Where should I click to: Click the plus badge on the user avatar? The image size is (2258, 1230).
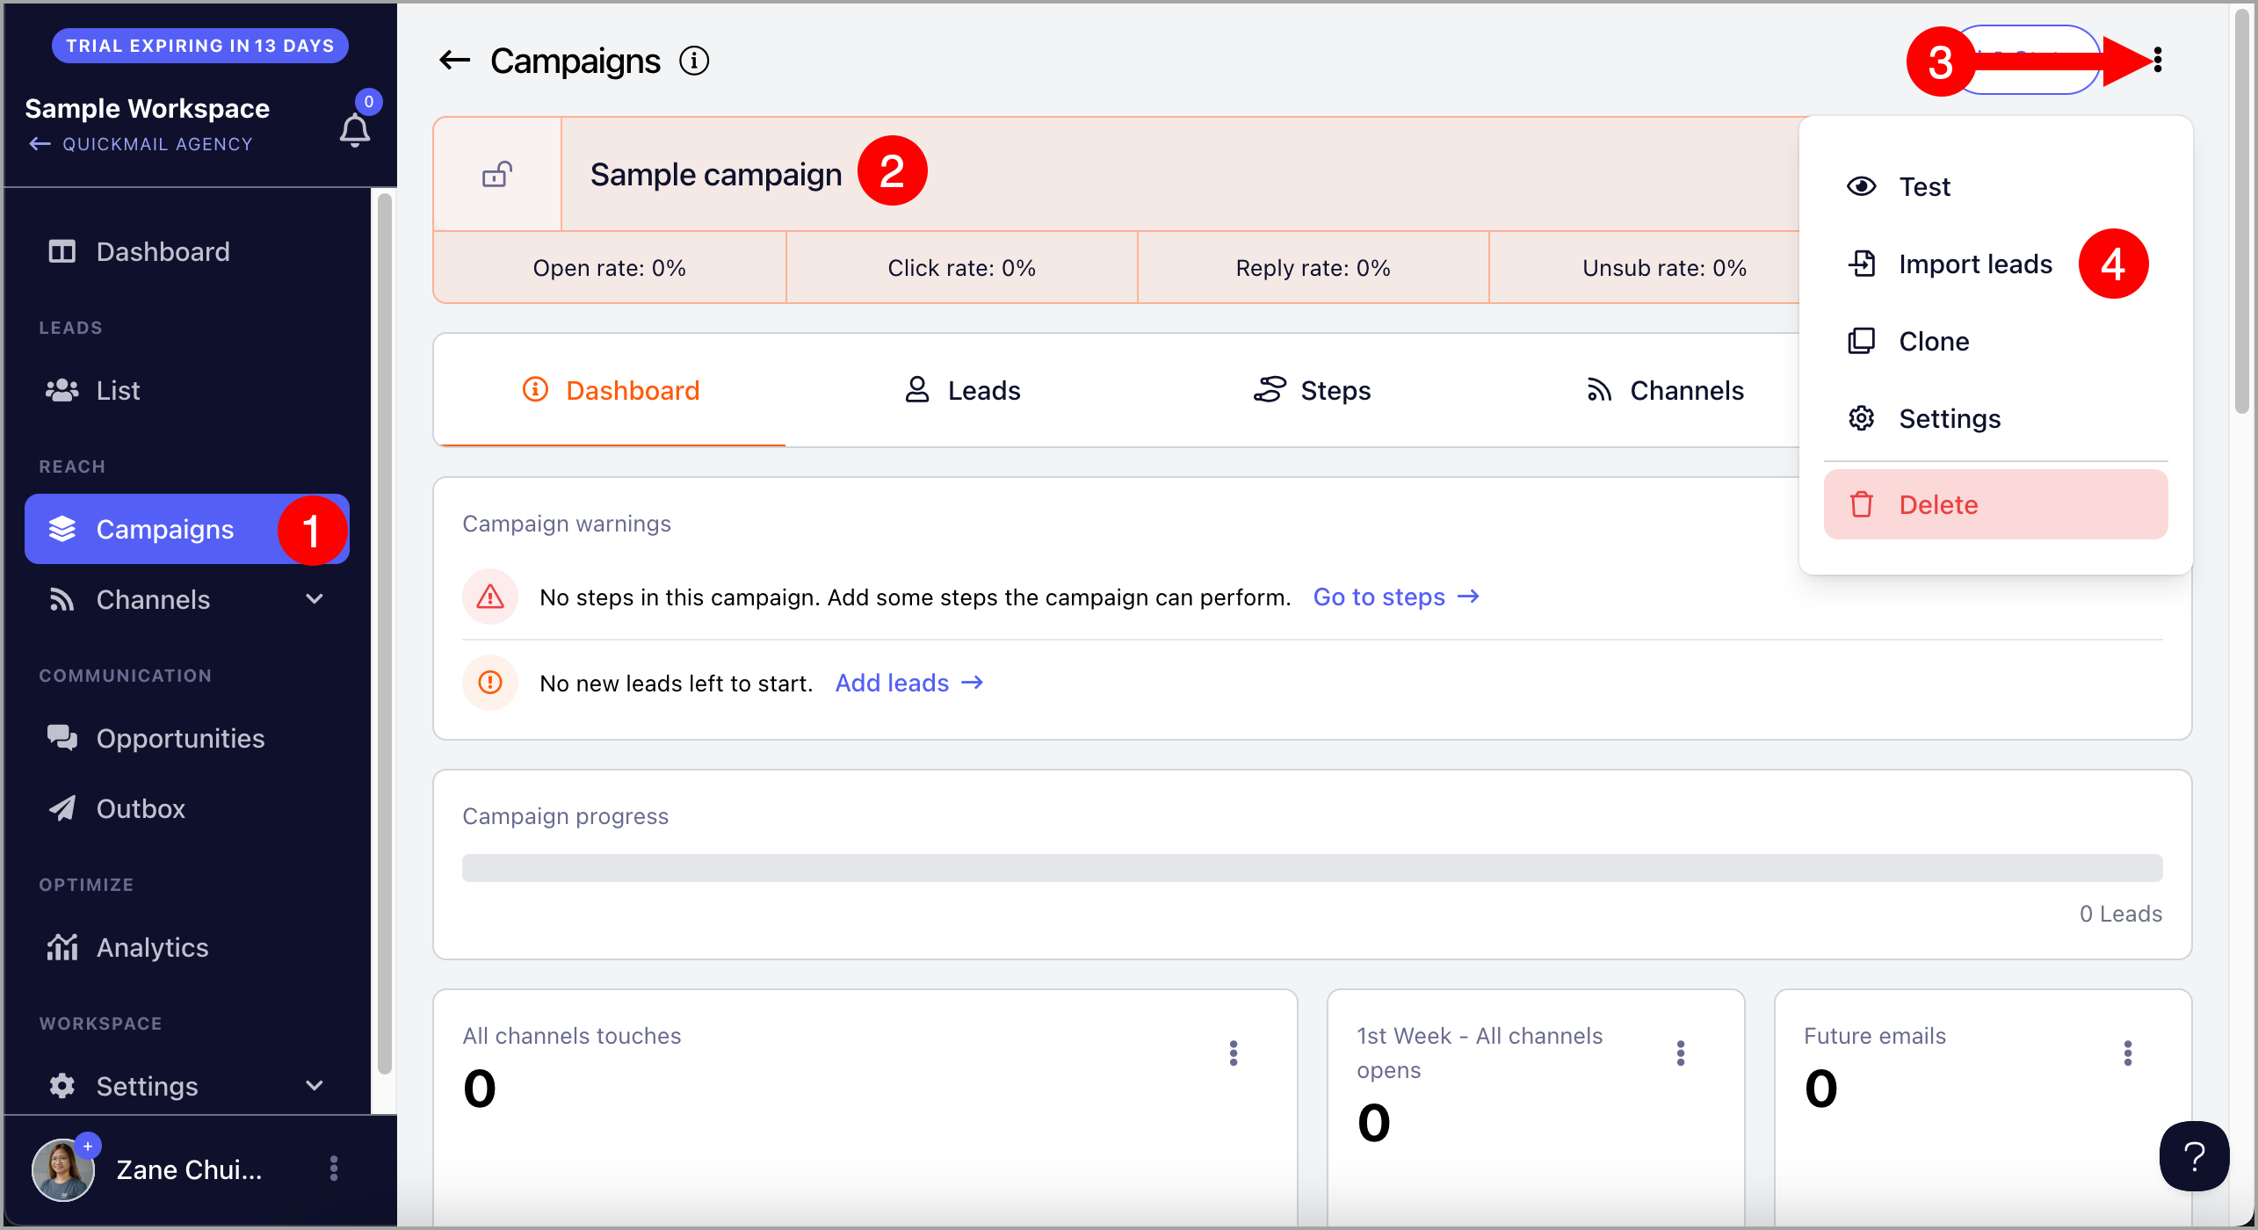[88, 1146]
